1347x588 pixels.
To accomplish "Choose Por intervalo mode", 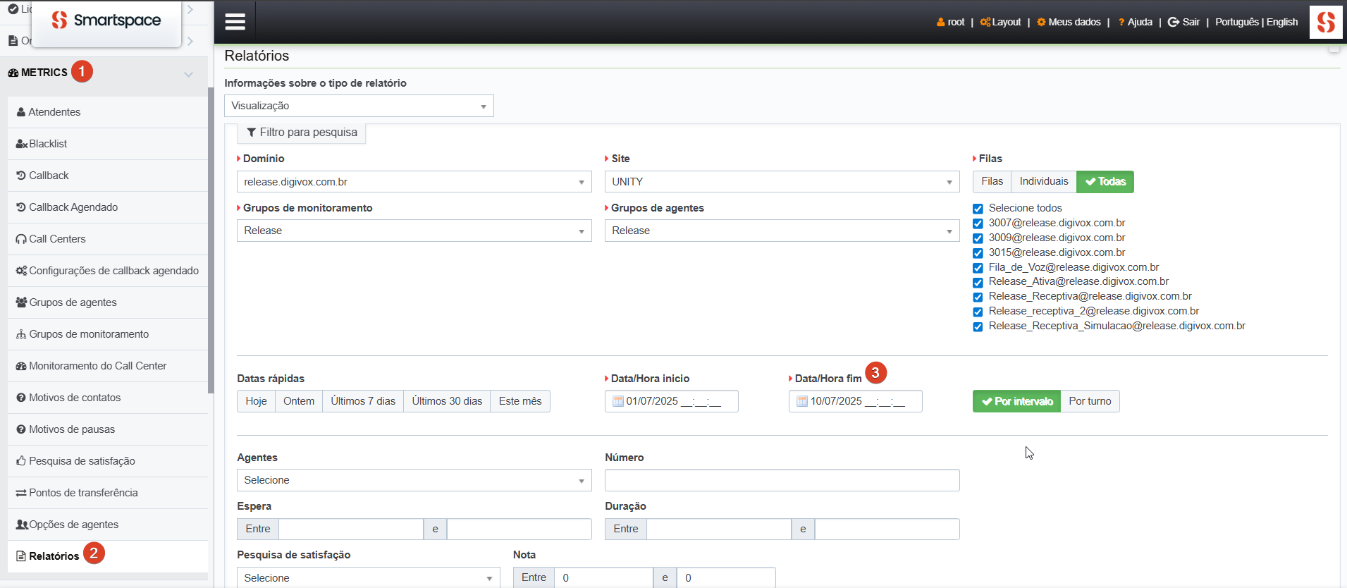I will pyautogui.click(x=1016, y=401).
